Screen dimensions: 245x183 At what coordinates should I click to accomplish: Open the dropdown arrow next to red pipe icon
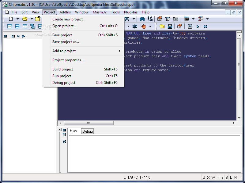(208, 19)
